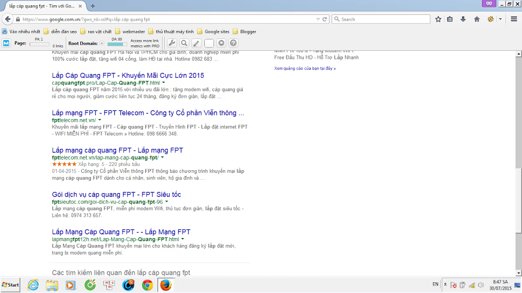Open the thủ thuật máy tính bookmark folder
Image resolution: width=522 pixels, height=293 pixels.
(x=171, y=31)
